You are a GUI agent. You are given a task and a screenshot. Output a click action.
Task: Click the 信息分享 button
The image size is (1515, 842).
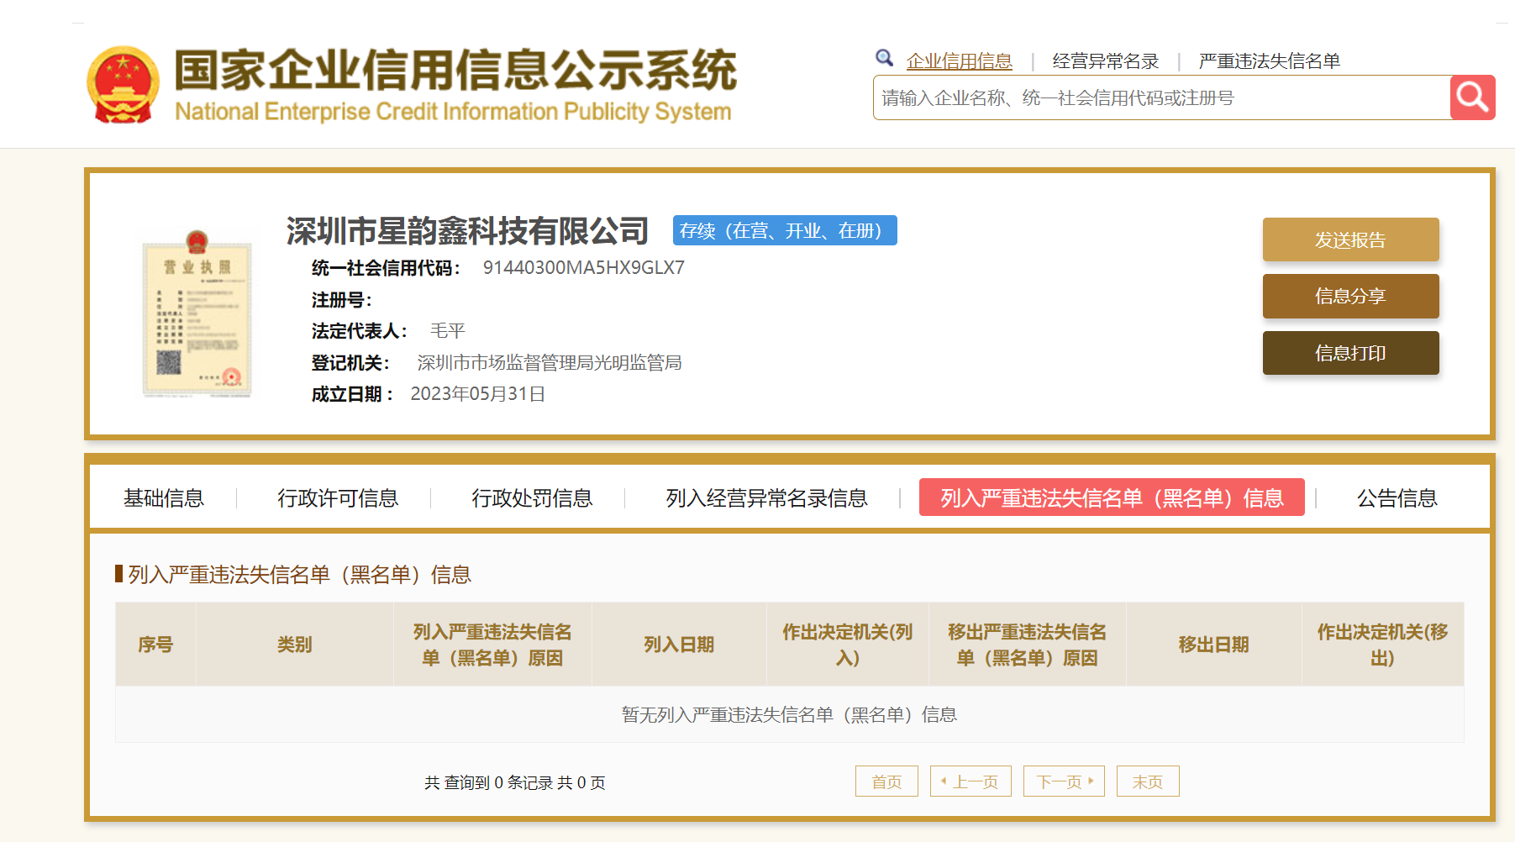coord(1350,296)
